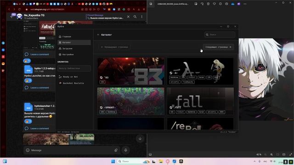Screen dimensions: 294x165
Task: Download the hydralauncher-1.2 file icon
Action: pyautogui.click(x=28, y=107)
